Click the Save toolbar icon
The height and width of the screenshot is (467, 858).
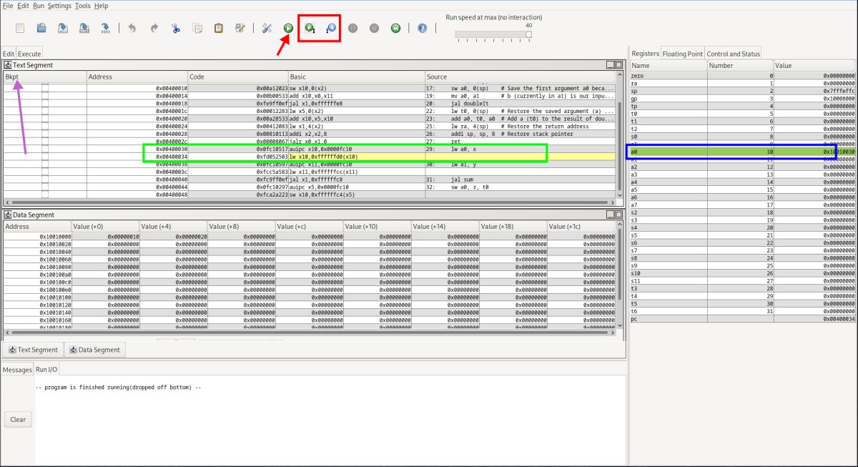pos(63,28)
